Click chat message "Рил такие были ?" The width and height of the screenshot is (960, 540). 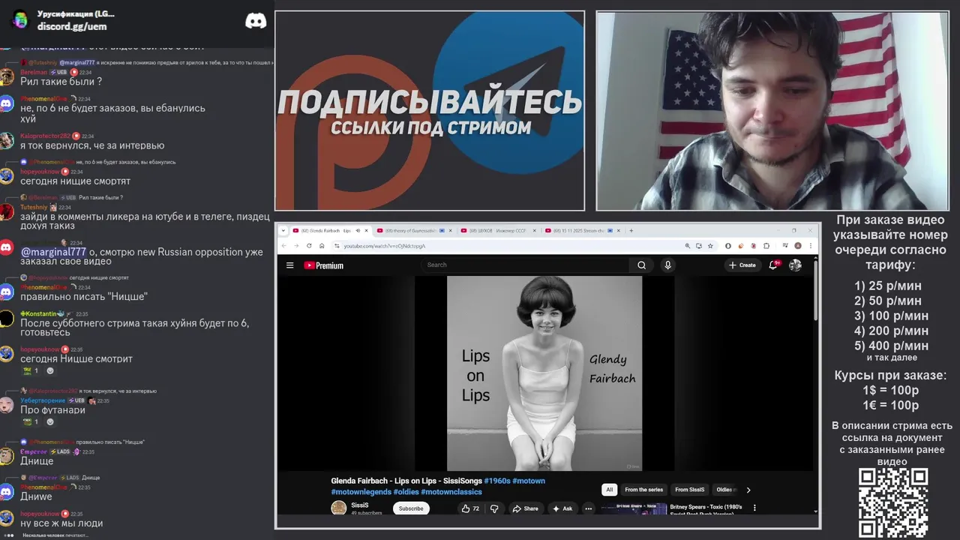61,82
